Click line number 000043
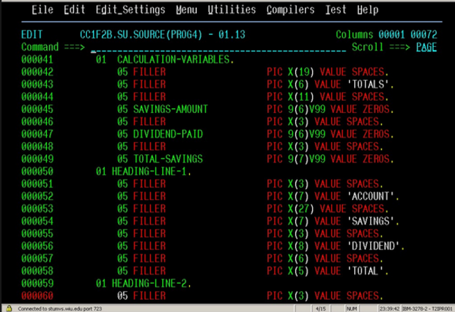455x312 pixels. point(37,85)
